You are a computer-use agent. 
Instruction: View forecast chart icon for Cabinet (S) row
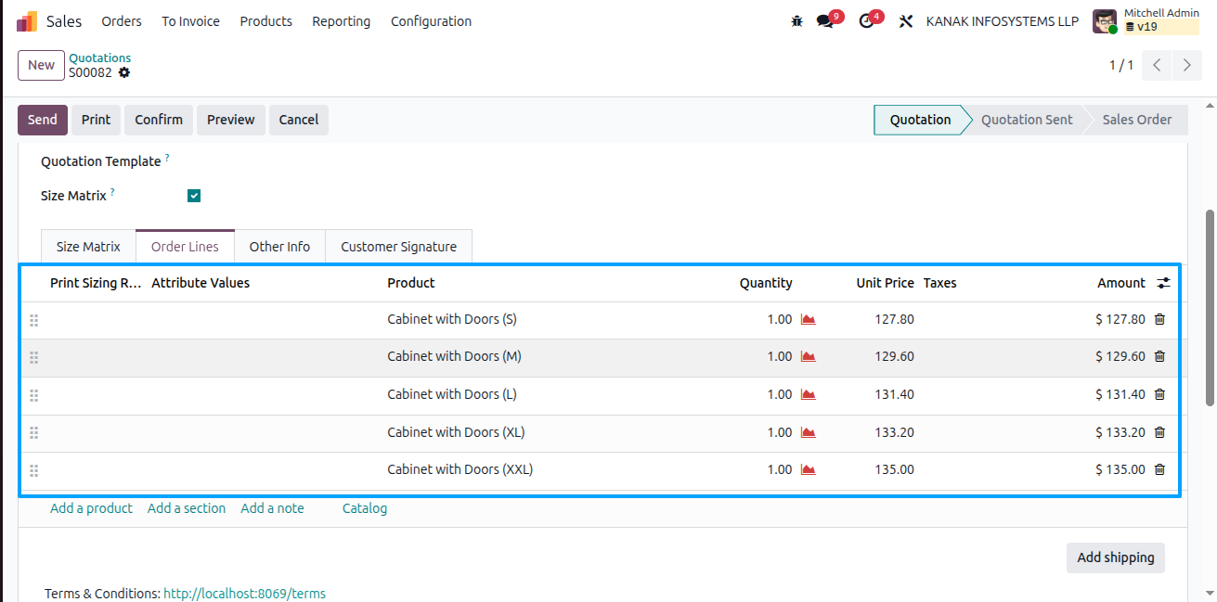coord(808,319)
